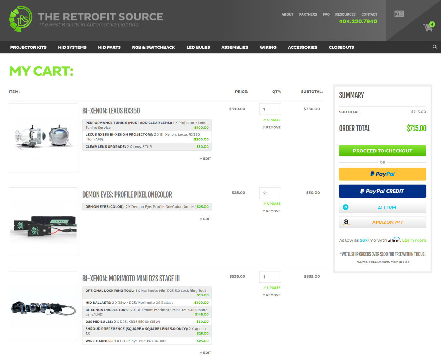
Task: Remove Morimoto Mini D2S Stage III
Action: [x=272, y=295]
